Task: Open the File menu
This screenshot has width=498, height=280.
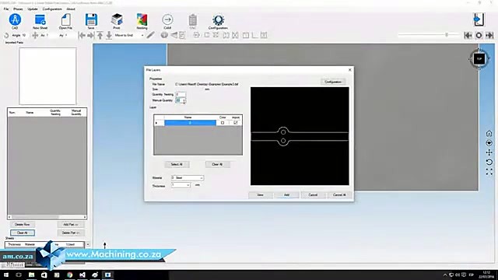Action: pos(6,9)
